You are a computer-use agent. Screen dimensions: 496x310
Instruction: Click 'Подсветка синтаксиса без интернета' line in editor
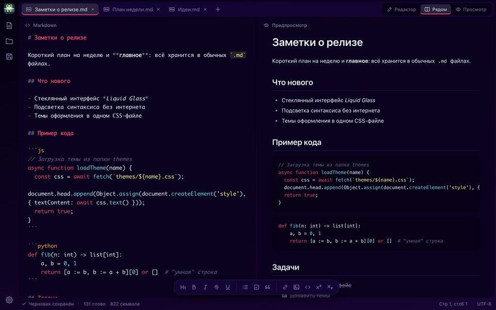86,107
